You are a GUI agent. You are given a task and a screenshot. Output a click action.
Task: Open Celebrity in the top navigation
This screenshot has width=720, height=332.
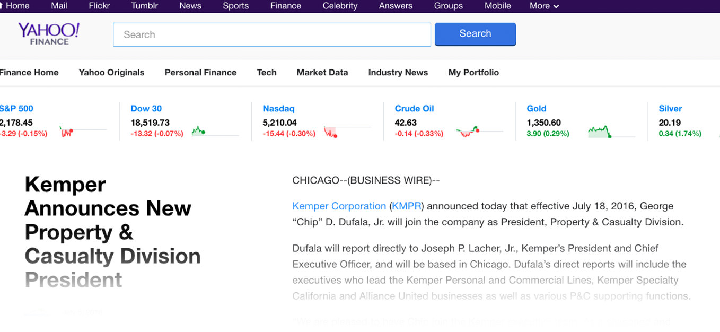coord(340,6)
